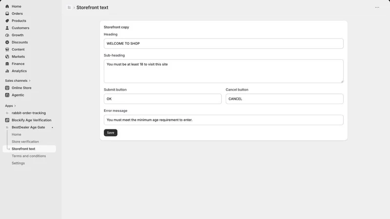Open the Store verification subpage

pyautogui.click(x=25, y=142)
